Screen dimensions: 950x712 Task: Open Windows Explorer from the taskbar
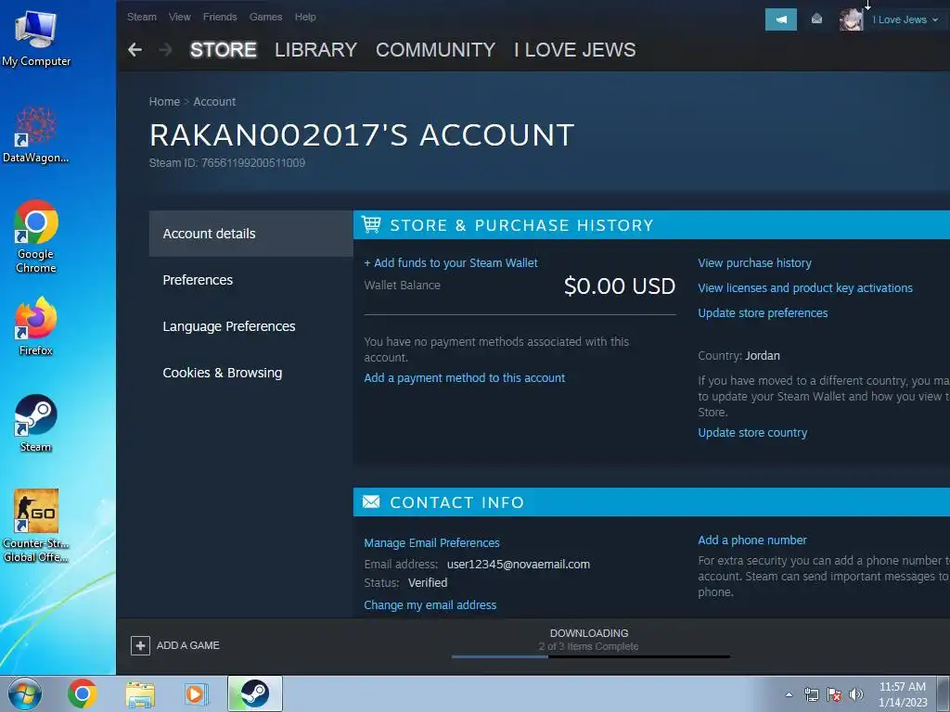pyautogui.click(x=140, y=693)
